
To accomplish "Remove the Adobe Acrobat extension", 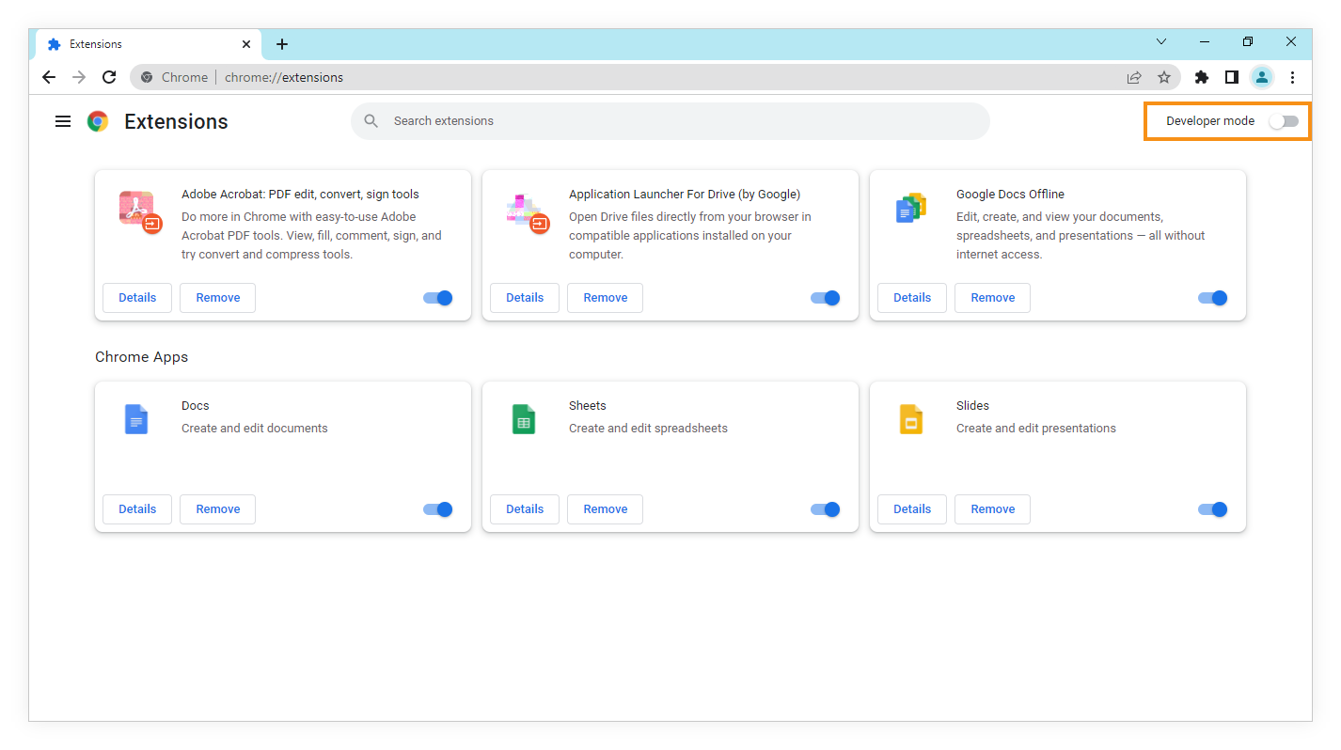I will (x=218, y=298).
